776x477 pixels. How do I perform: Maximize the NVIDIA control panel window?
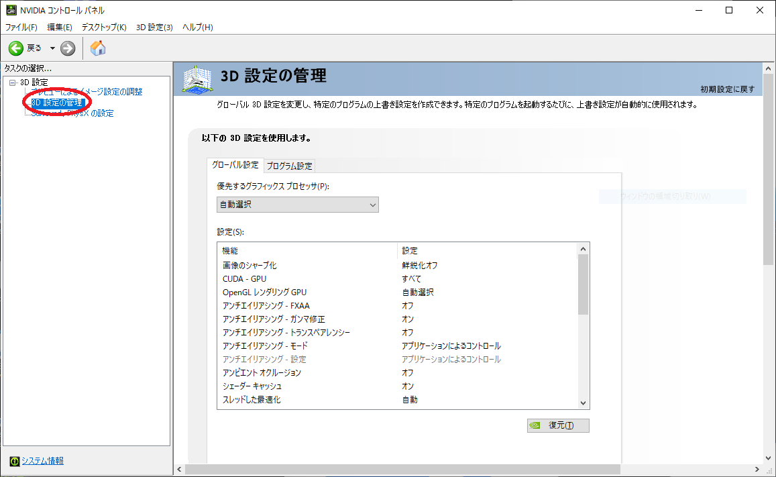point(729,10)
